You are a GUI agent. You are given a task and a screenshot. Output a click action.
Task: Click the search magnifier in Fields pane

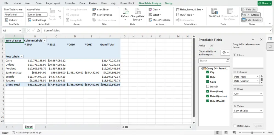(x=227, y=61)
